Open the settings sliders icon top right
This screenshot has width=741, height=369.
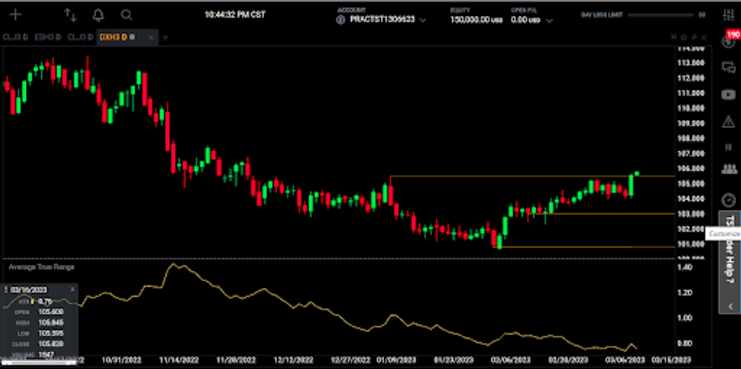tap(729, 14)
